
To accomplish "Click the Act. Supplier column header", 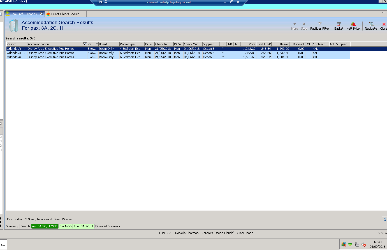I will [340, 44].
